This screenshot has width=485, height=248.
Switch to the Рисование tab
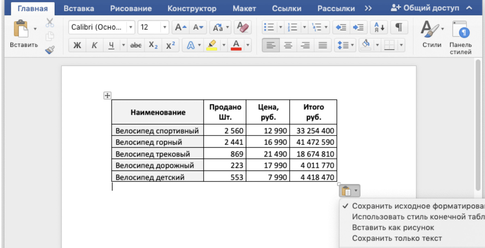click(x=131, y=8)
